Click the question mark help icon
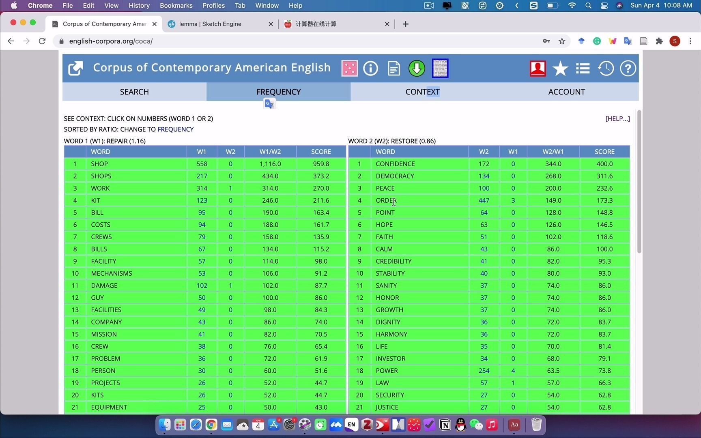This screenshot has width=701, height=438. click(628, 68)
